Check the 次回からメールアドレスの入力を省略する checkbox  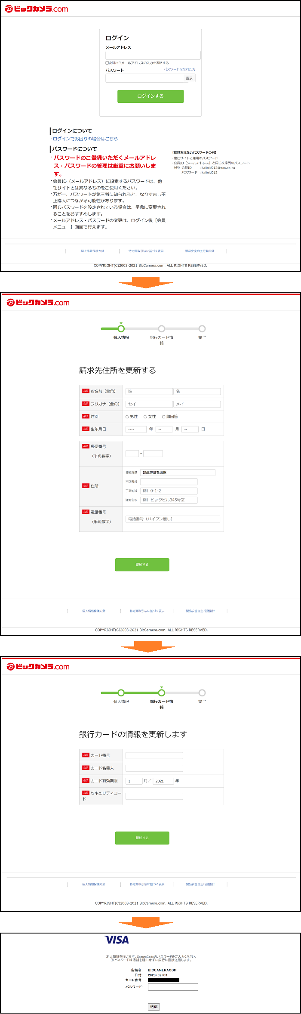point(107,63)
